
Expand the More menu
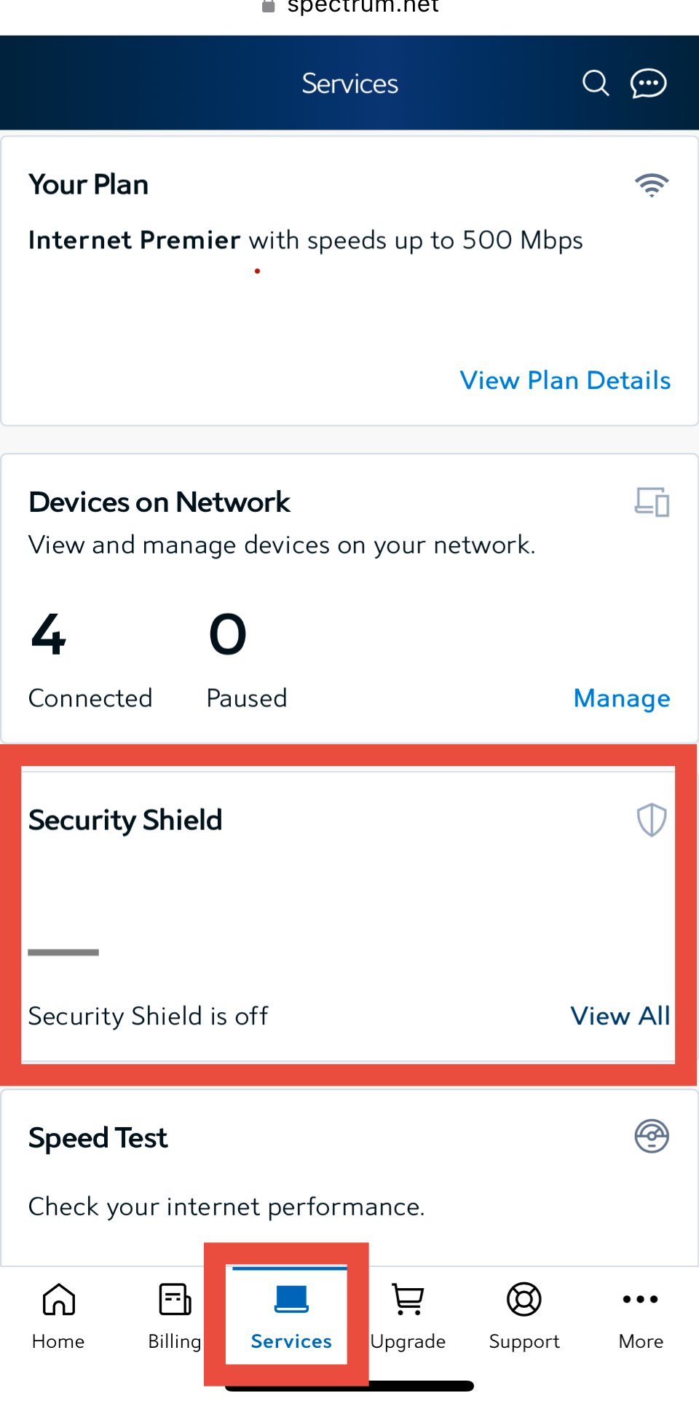click(x=641, y=1315)
